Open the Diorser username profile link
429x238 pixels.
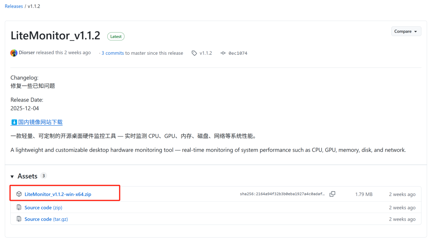(27, 53)
